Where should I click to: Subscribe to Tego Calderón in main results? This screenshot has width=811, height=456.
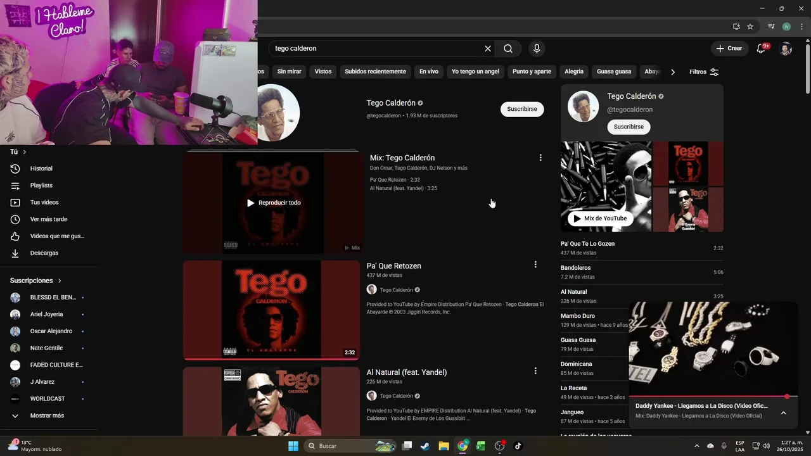[522, 109]
